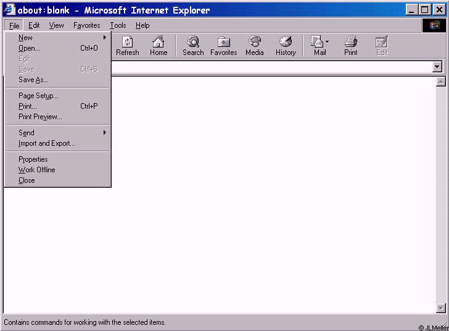449x331 pixels.
Task: Click the Edit toolbar icon
Action: pos(382,46)
